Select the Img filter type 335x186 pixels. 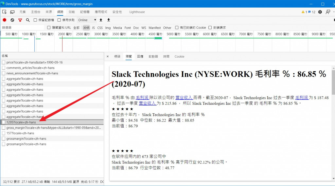pyautogui.click(x=108, y=28)
